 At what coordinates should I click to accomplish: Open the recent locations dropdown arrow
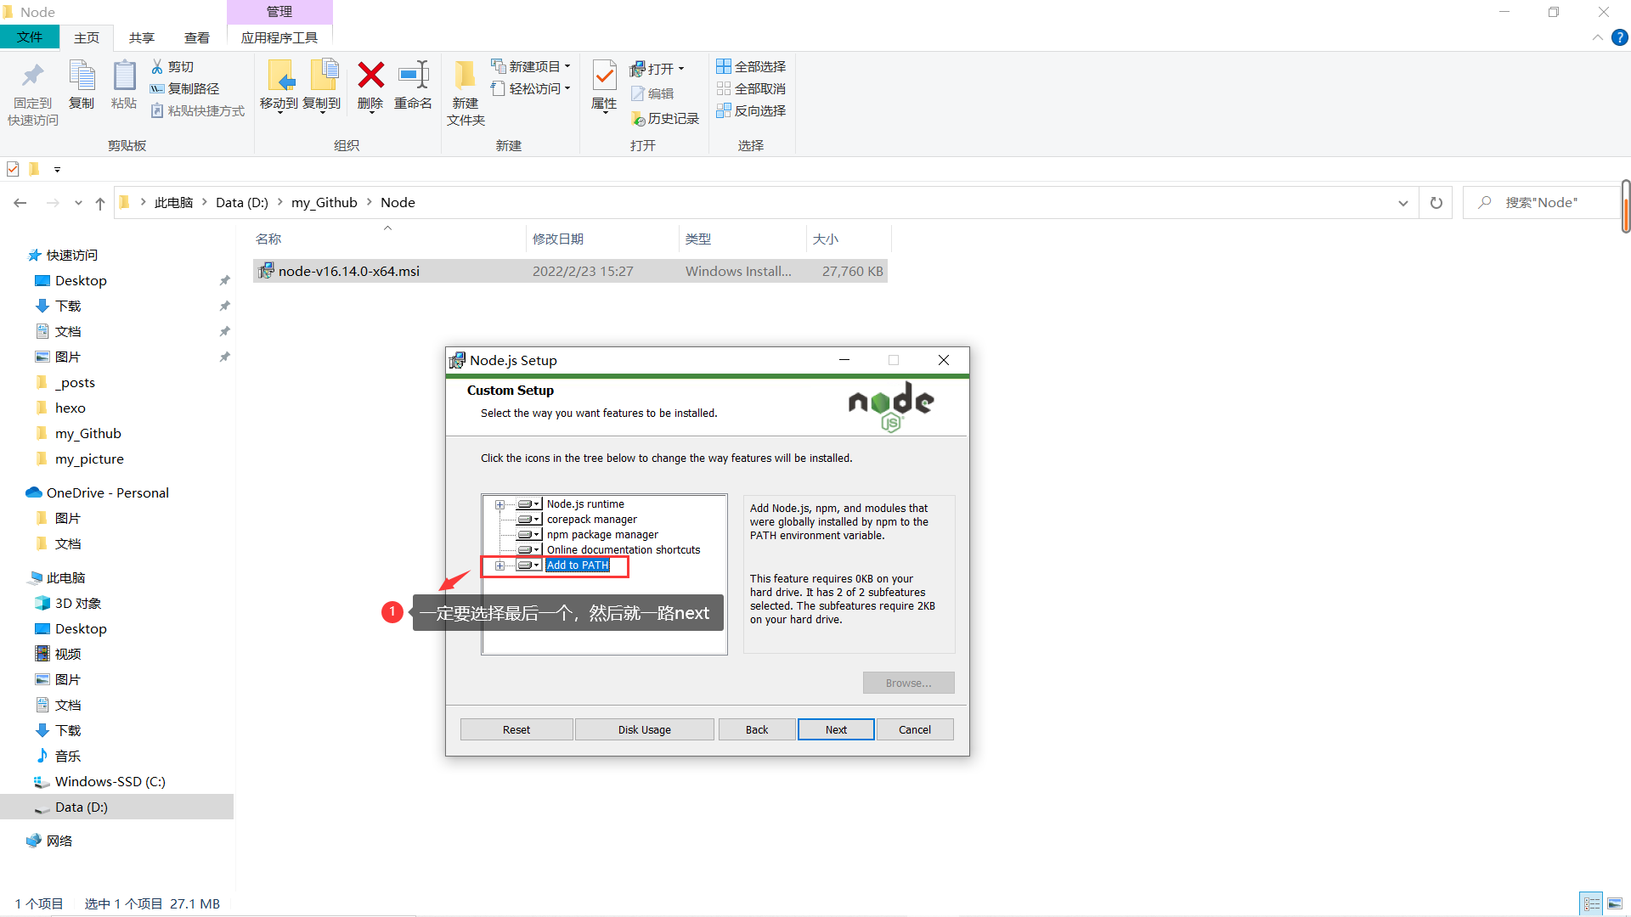pyautogui.click(x=78, y=203)
